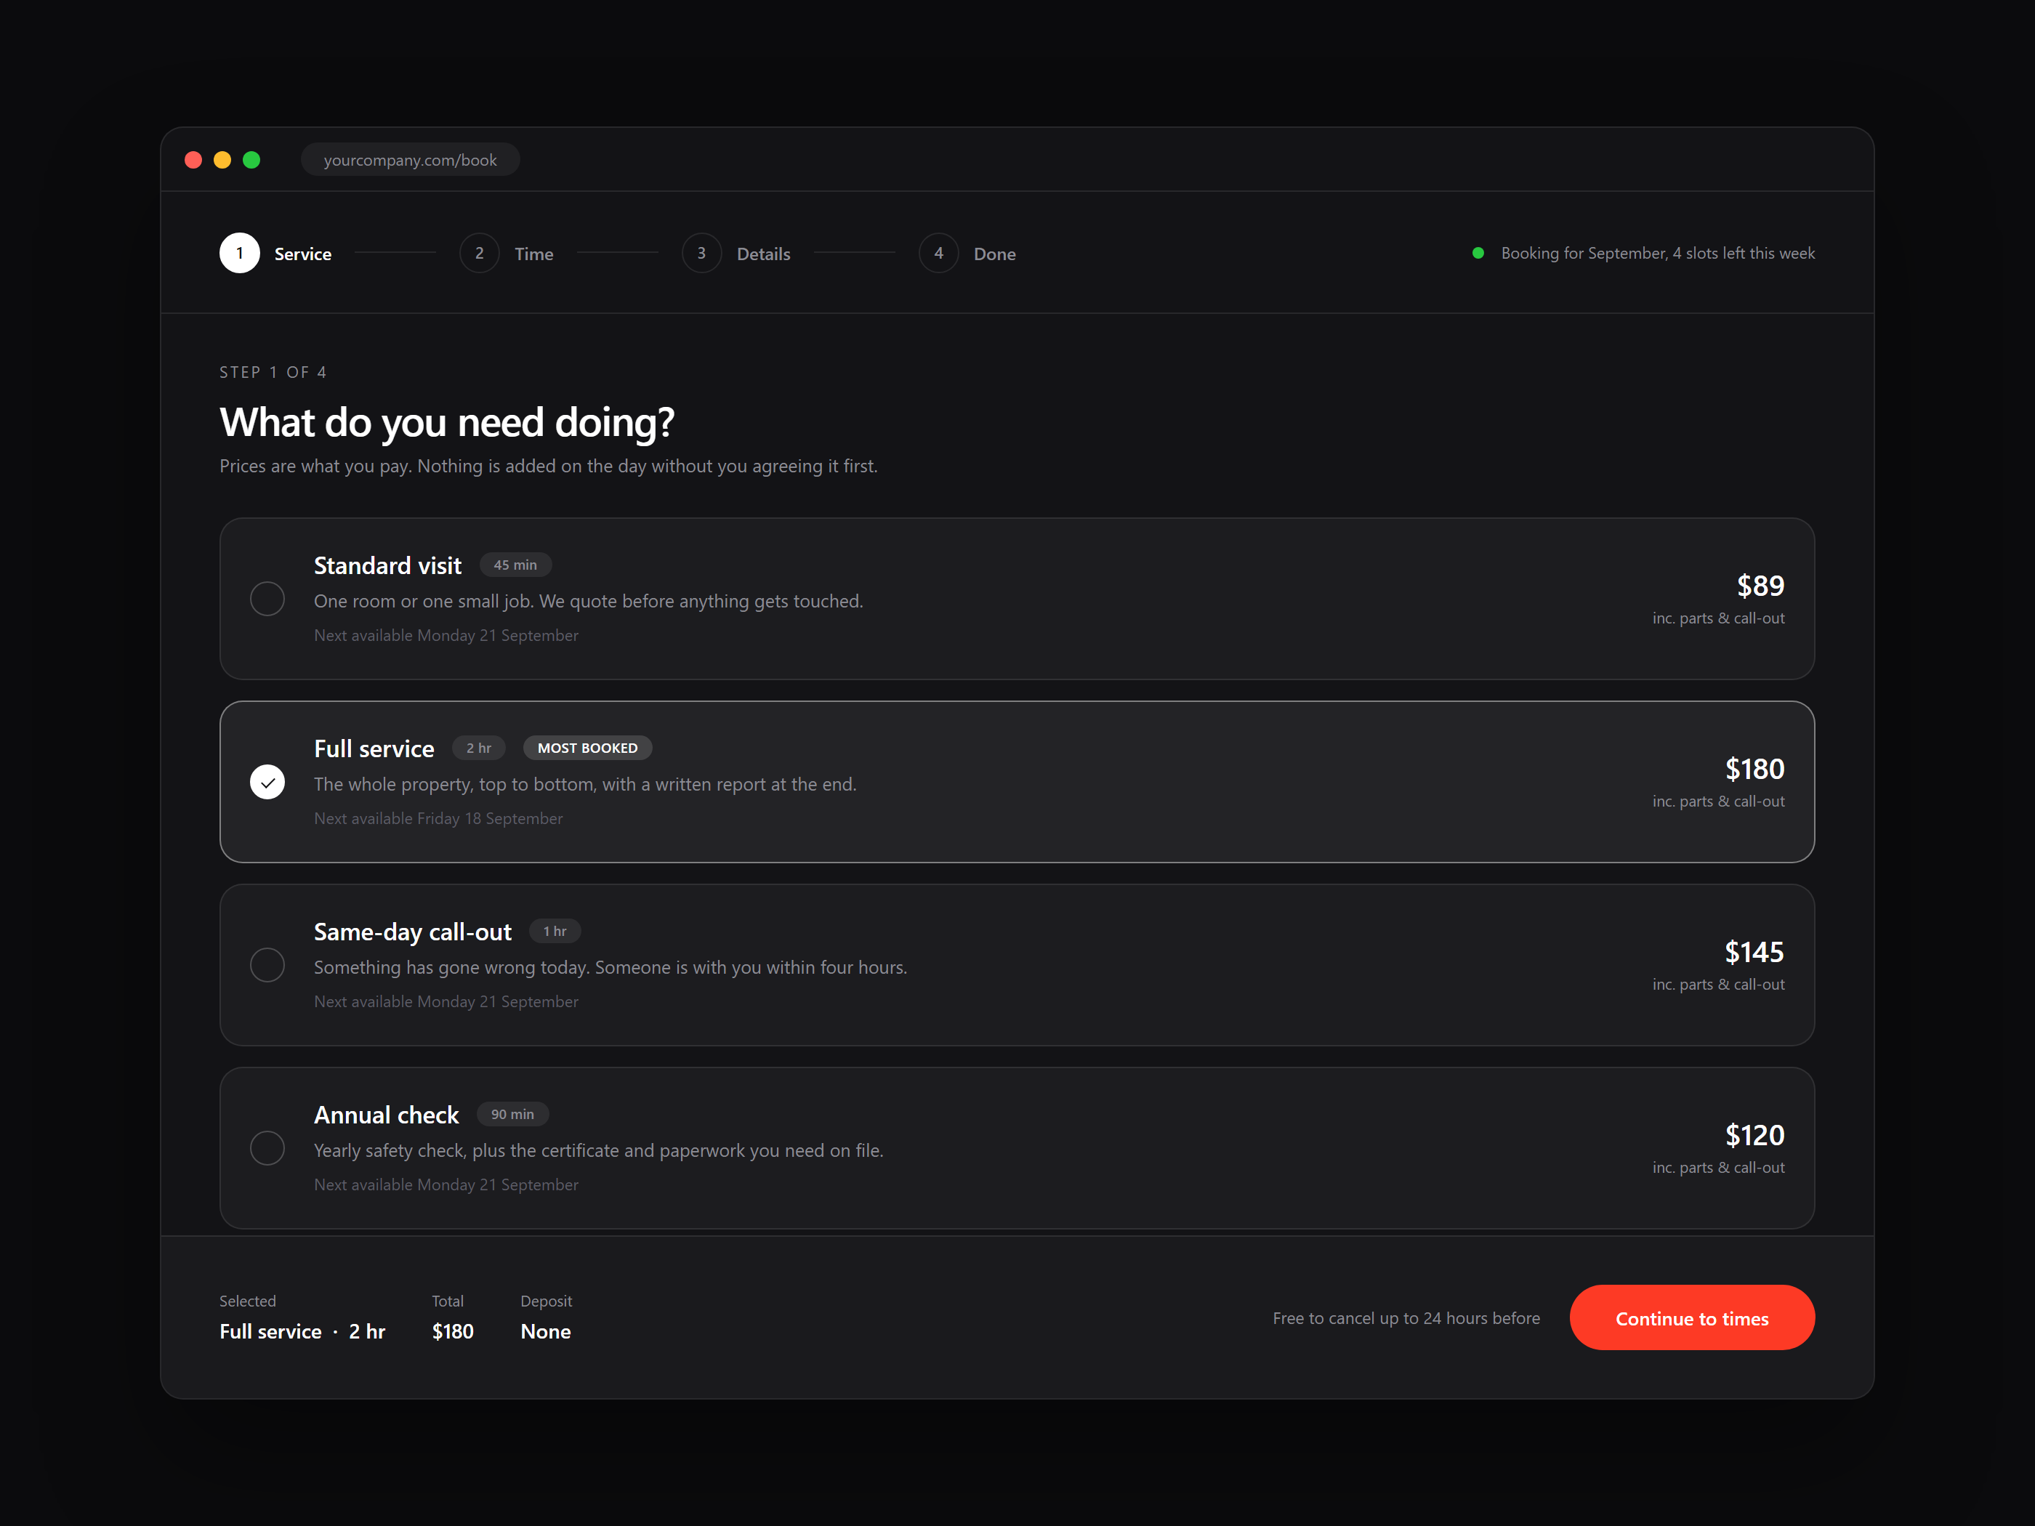Click the Standard visit title
This screenshot has width=2035, height=1526.
(387, 565)
